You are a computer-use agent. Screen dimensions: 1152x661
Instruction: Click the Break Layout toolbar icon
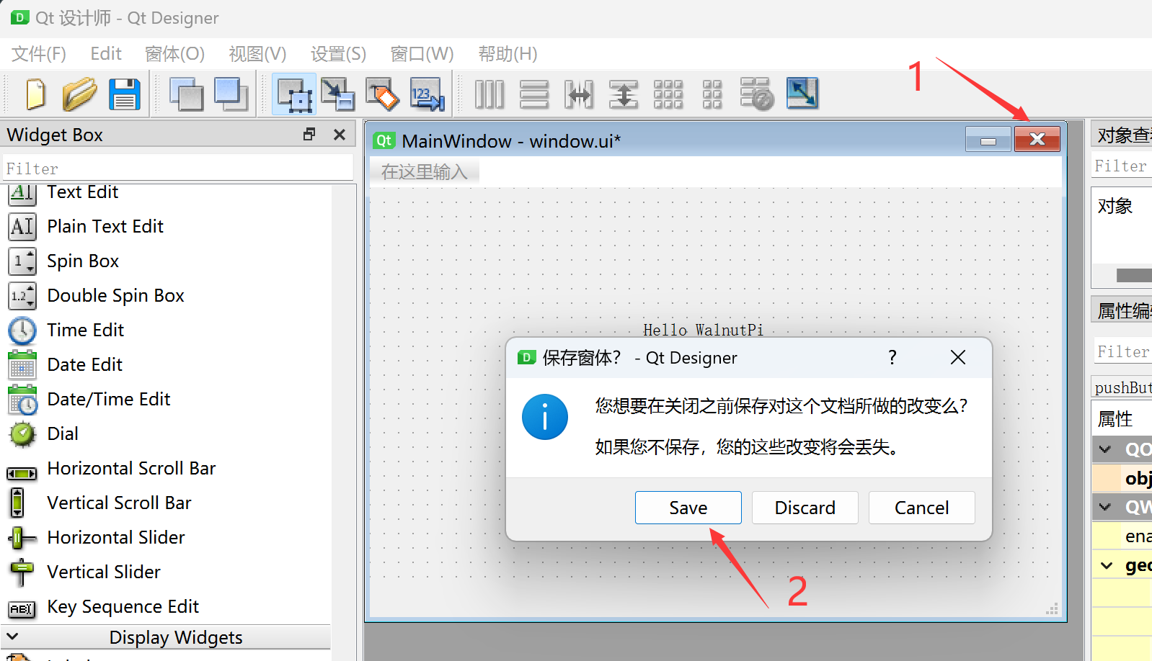click(x=757, y=94)
